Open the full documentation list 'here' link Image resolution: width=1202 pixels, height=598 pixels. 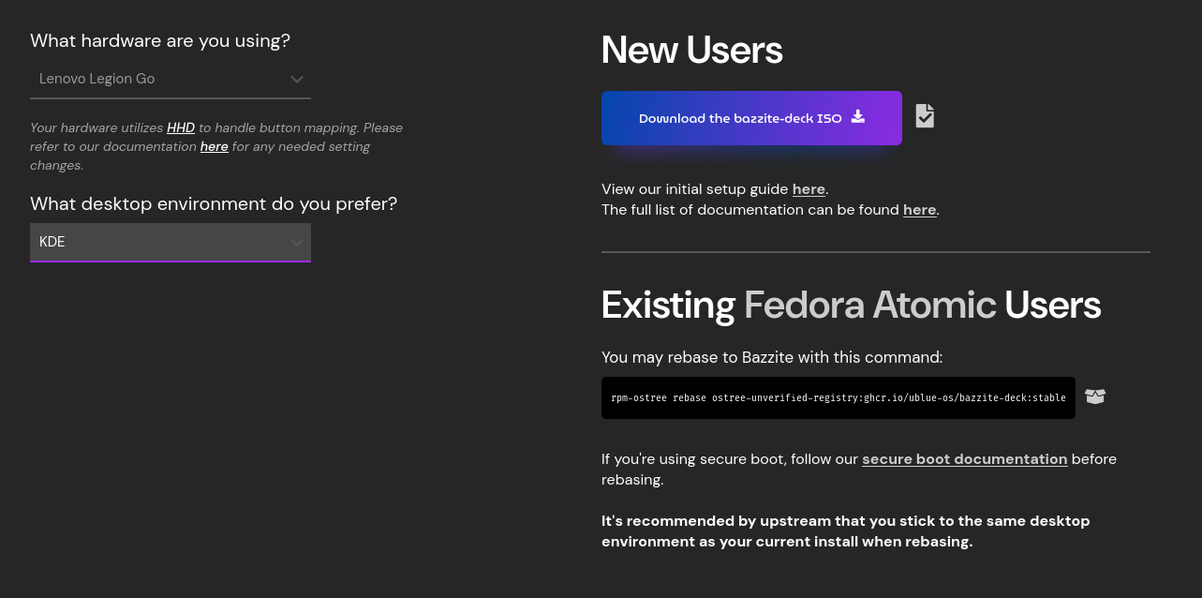tap(919, 210)
